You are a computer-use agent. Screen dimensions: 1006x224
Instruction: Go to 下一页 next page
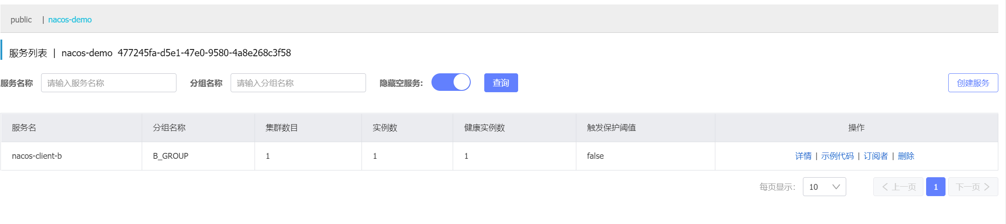(973, 187)
